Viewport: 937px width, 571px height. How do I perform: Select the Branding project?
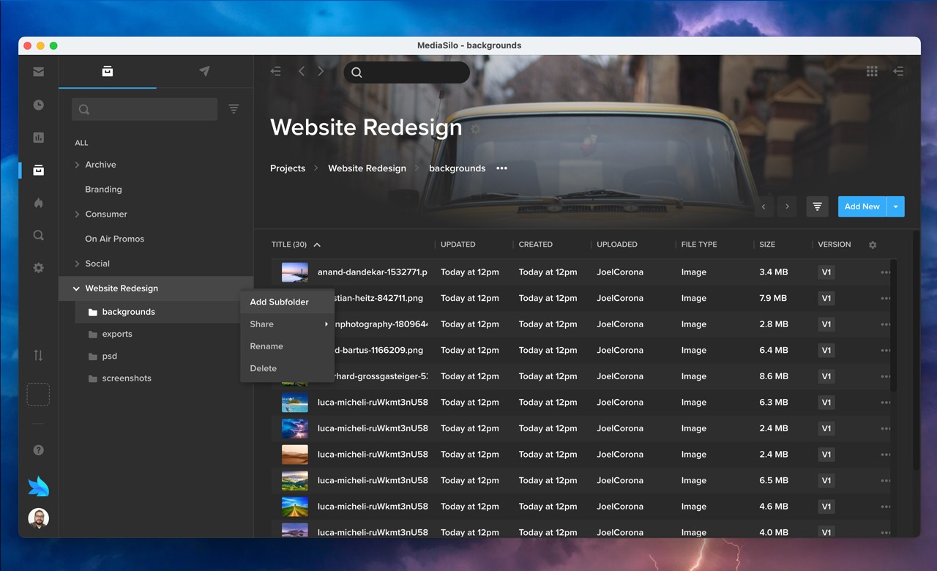click(103, 190)
